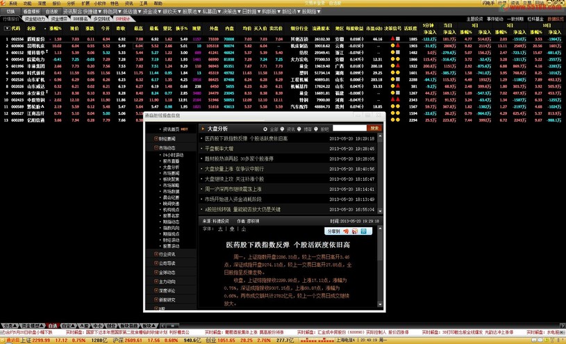Expand the 财经要闻 tree node

pos(156,139)
